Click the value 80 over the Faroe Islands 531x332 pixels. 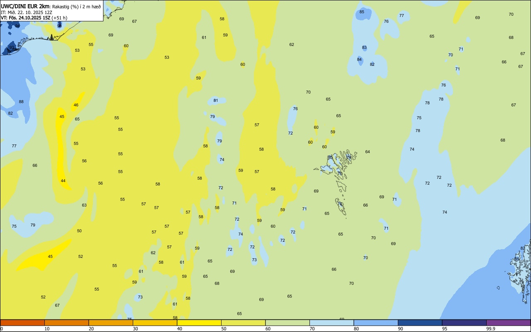pos(330,158)
